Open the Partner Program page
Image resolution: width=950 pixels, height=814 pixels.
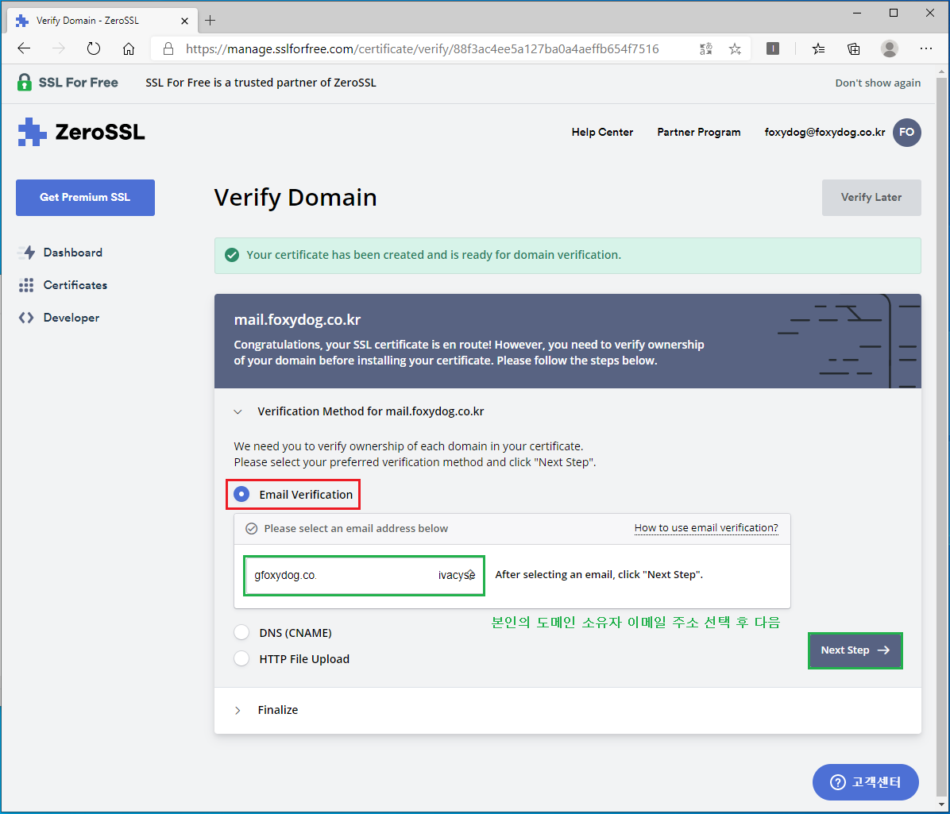(698, 132)
